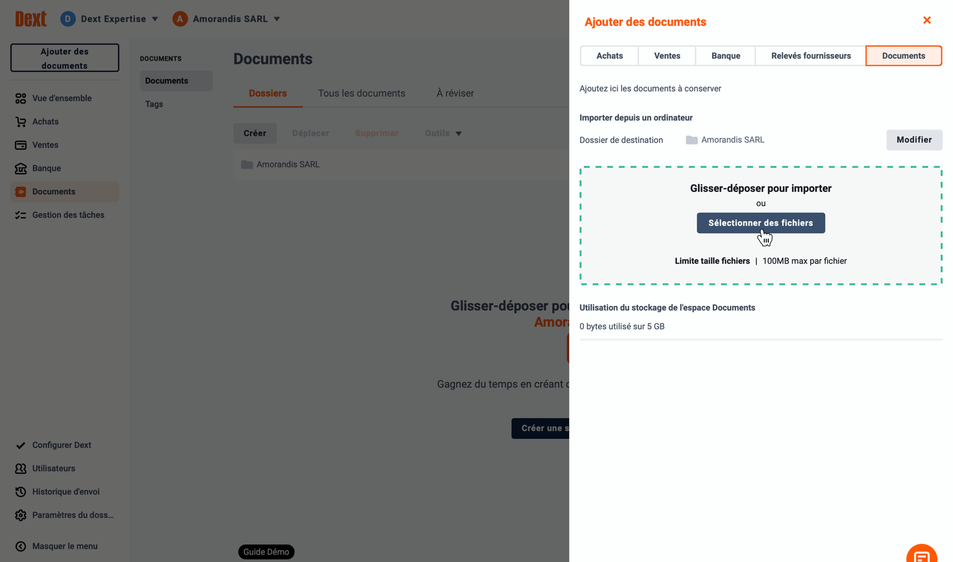Image resolution: width=953 pixels, height=562 pixels.
Task: Expand the Amorandis SARL account dropdown arrow
Action: [277, 19]
